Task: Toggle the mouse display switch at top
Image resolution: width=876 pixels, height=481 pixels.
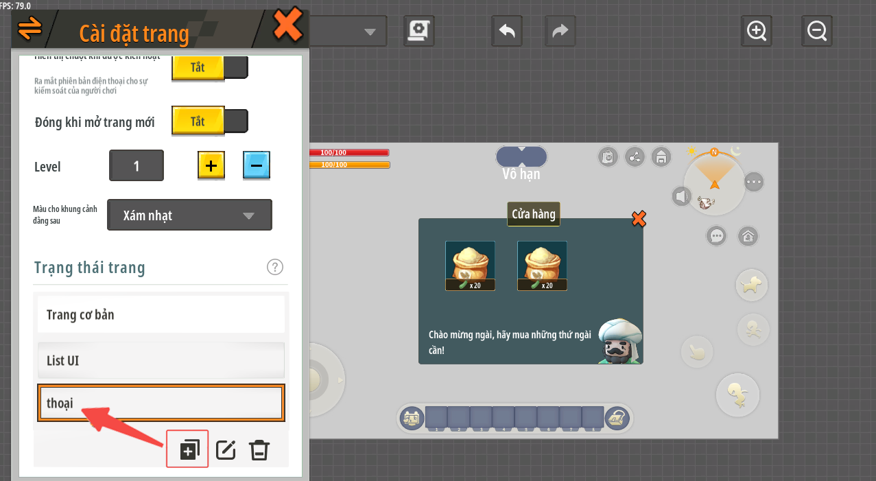Action: click(x=209, y=68)
